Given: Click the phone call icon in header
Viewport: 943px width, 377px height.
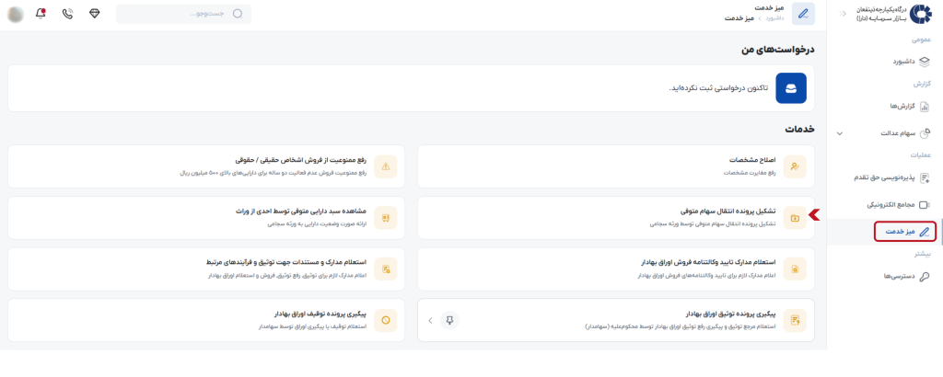Looking at the screenshot, I should click(x=67, y=14).
